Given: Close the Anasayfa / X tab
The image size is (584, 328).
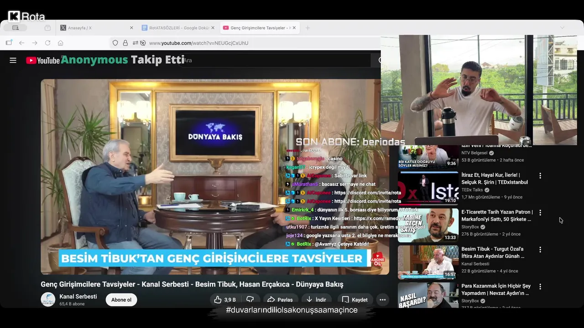Looking at the screenshot, I should coord(131,28).
